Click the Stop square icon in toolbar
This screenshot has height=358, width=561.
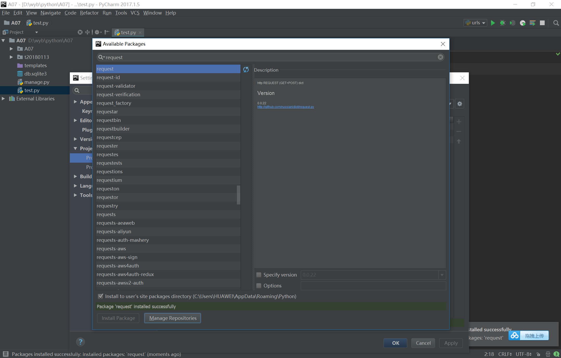click(542, 23)
